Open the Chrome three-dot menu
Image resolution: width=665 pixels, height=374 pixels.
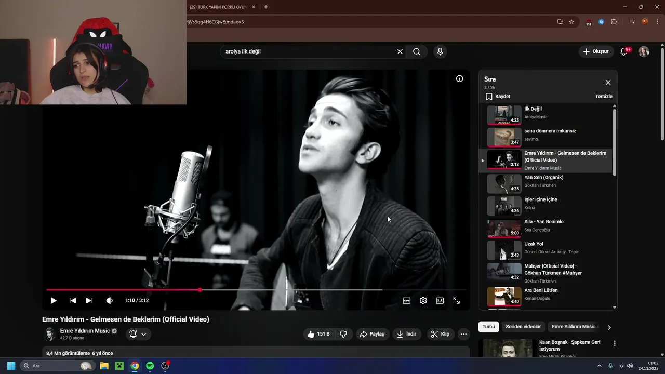click(x=658, y=22)
